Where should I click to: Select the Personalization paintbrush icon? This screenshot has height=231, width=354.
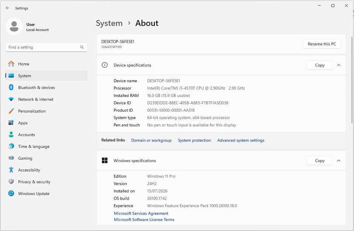[11, 111]
